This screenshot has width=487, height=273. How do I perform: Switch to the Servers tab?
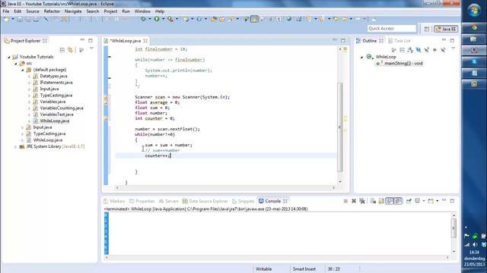point(168,201)
